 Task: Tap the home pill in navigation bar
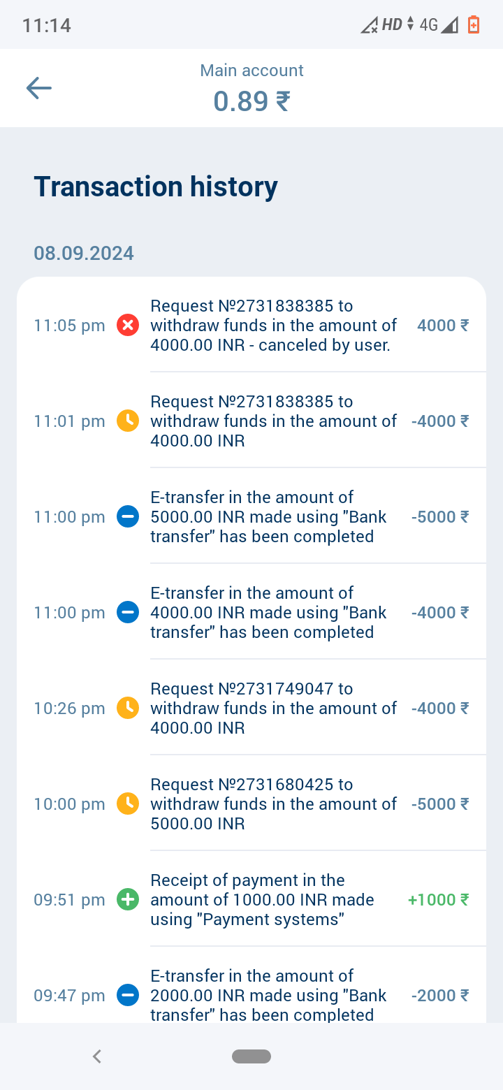coord(251,1056)
